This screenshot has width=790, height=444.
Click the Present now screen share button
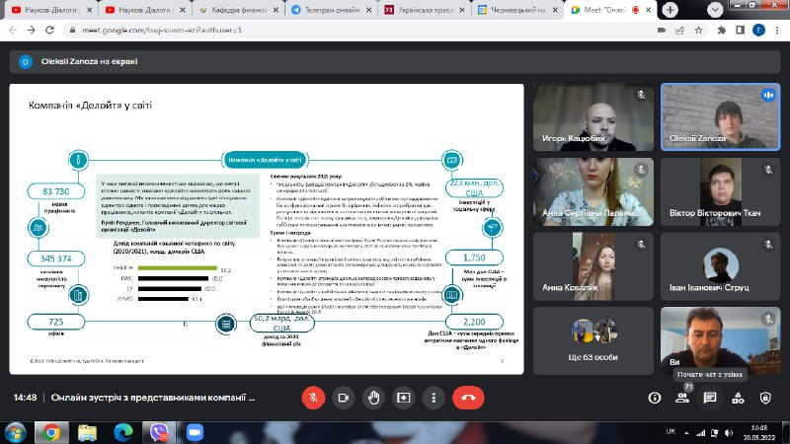[x=404, y=398]
